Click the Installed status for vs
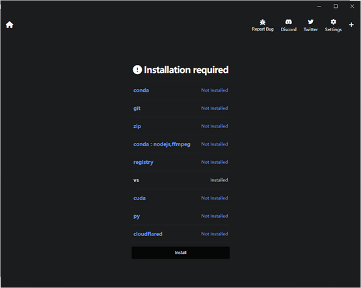The width and height of the screenshot is (361, 288). click(x=219, y=180)
